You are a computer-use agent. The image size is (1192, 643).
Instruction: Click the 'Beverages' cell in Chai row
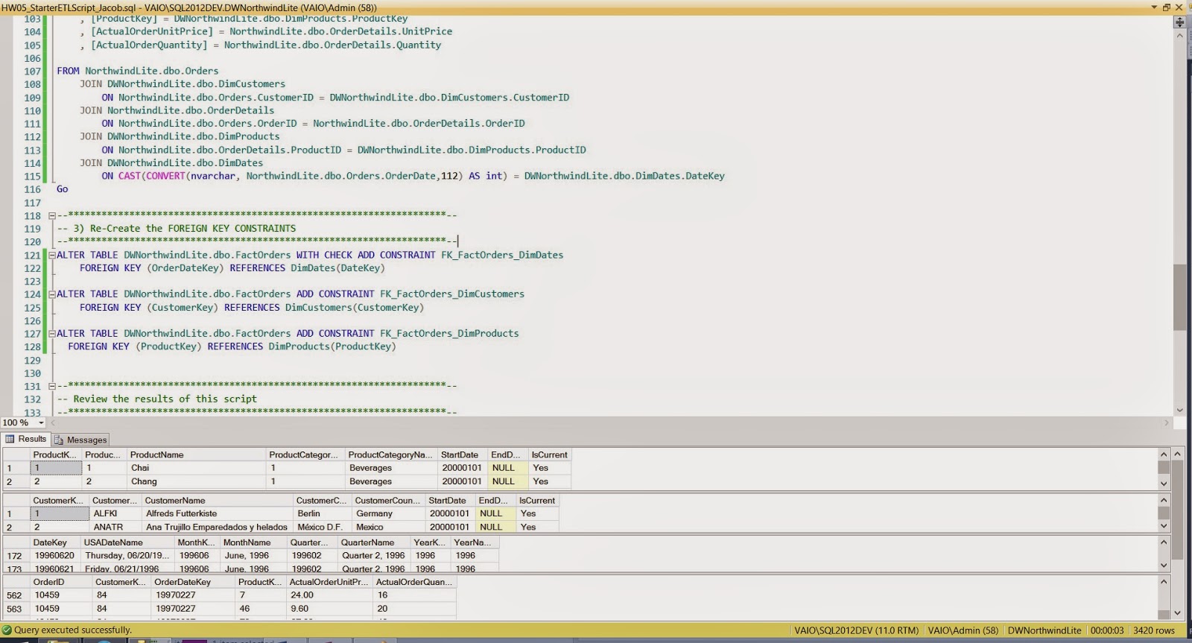391,468
